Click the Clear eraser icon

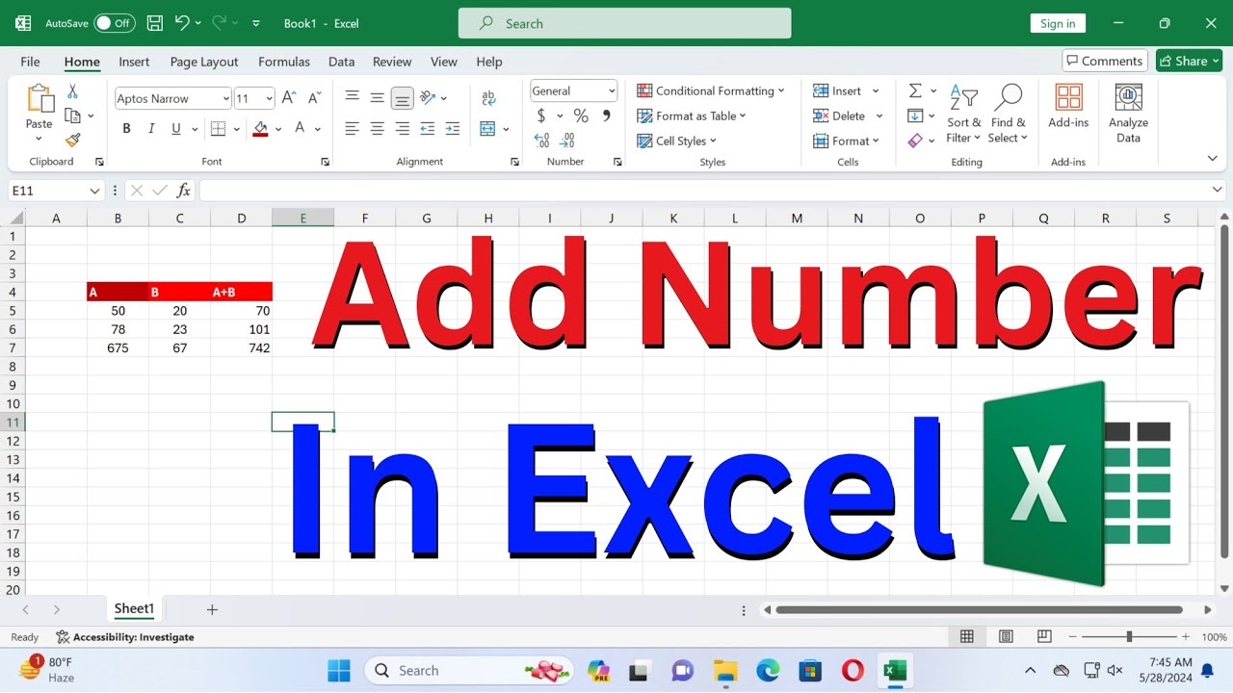(x=915, y=141)
